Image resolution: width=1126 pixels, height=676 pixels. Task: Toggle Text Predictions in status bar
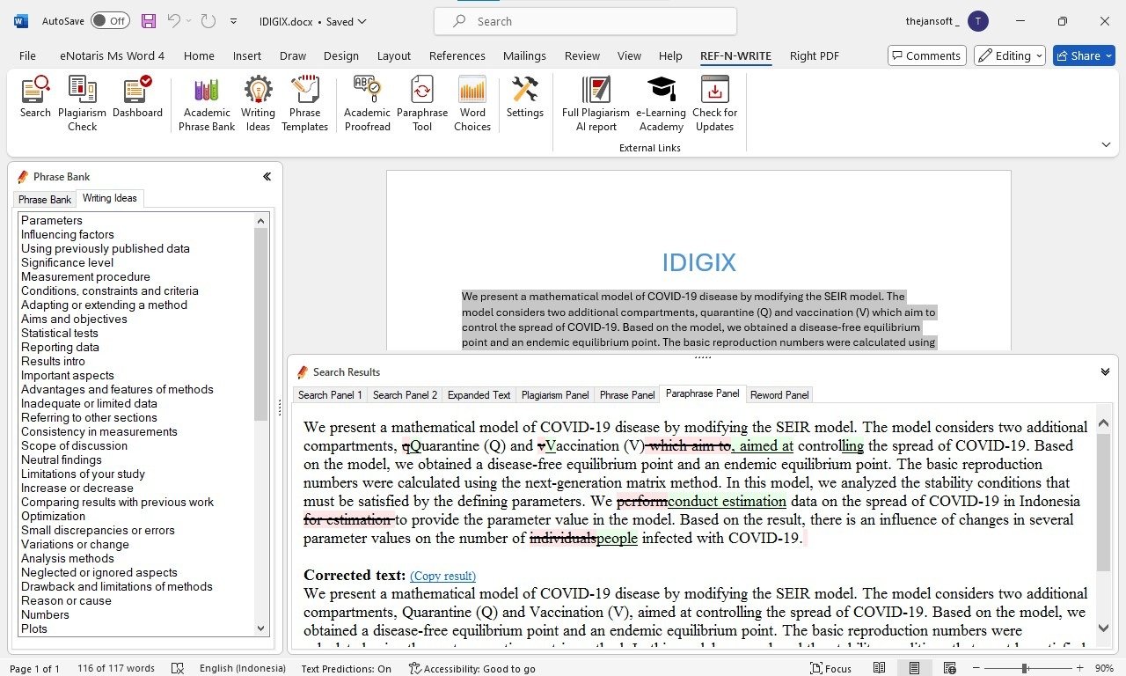tap(346, 668)
